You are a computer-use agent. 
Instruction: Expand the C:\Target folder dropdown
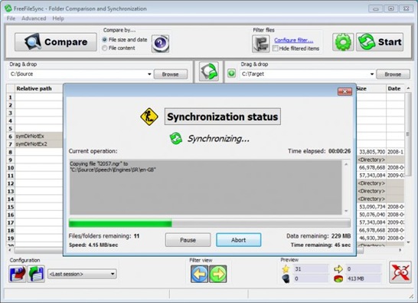(372, 74)
